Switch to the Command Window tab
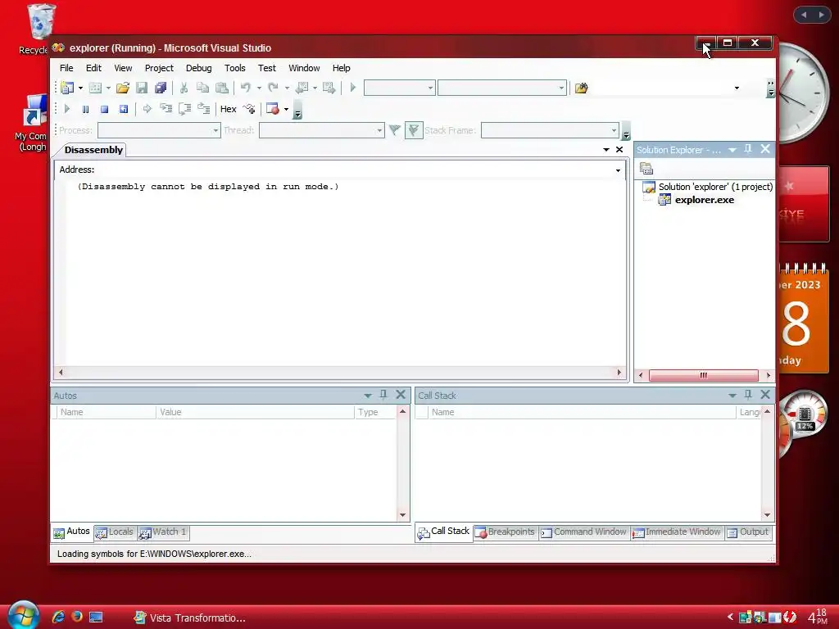The width and height of the screenshot is (839, 629). (583, 532)
